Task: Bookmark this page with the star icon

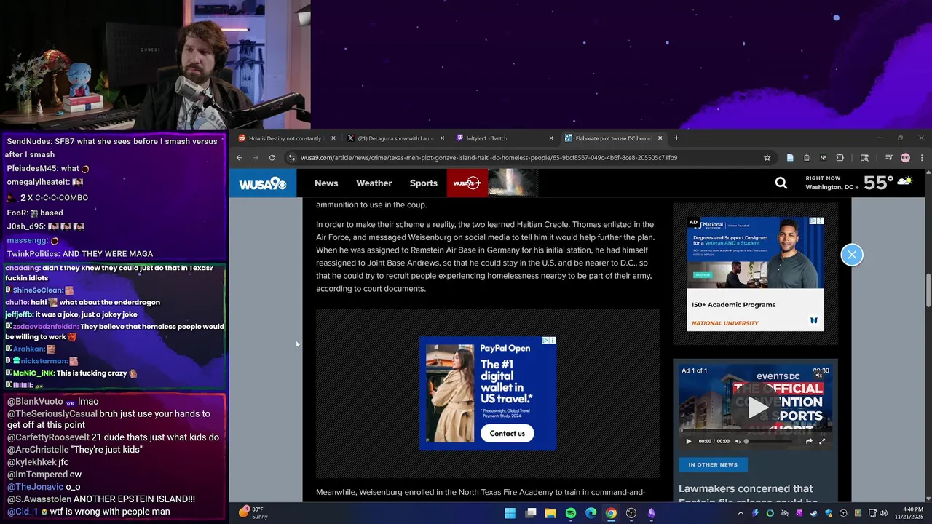Action: (767, 157)
